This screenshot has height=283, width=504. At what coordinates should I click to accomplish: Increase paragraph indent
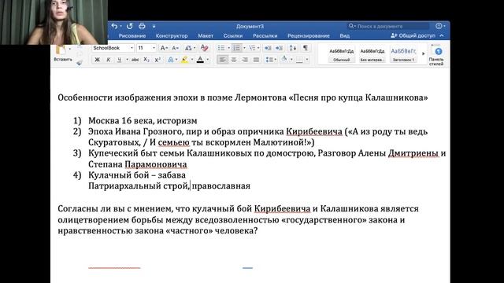tap(279, 48)
